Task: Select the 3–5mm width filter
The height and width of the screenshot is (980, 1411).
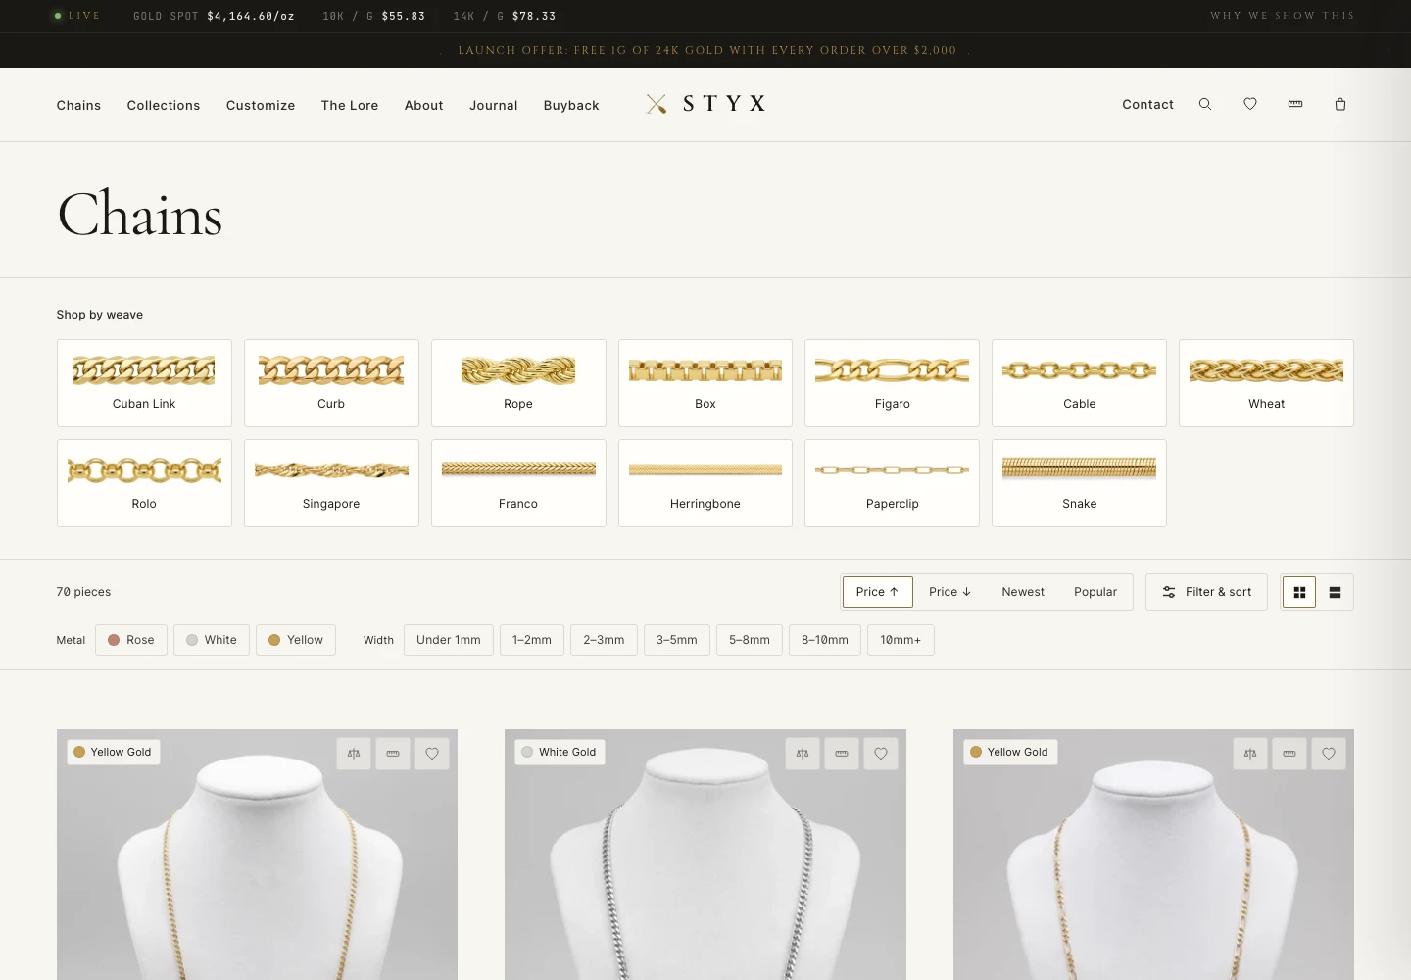Action: [677, 640]
